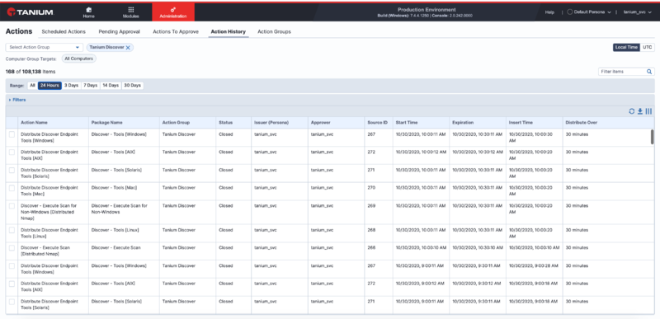The width and height of the screenshot is (660, 319).
Task: Open the Default Persona dropdown
Action: tap(589, 12)
